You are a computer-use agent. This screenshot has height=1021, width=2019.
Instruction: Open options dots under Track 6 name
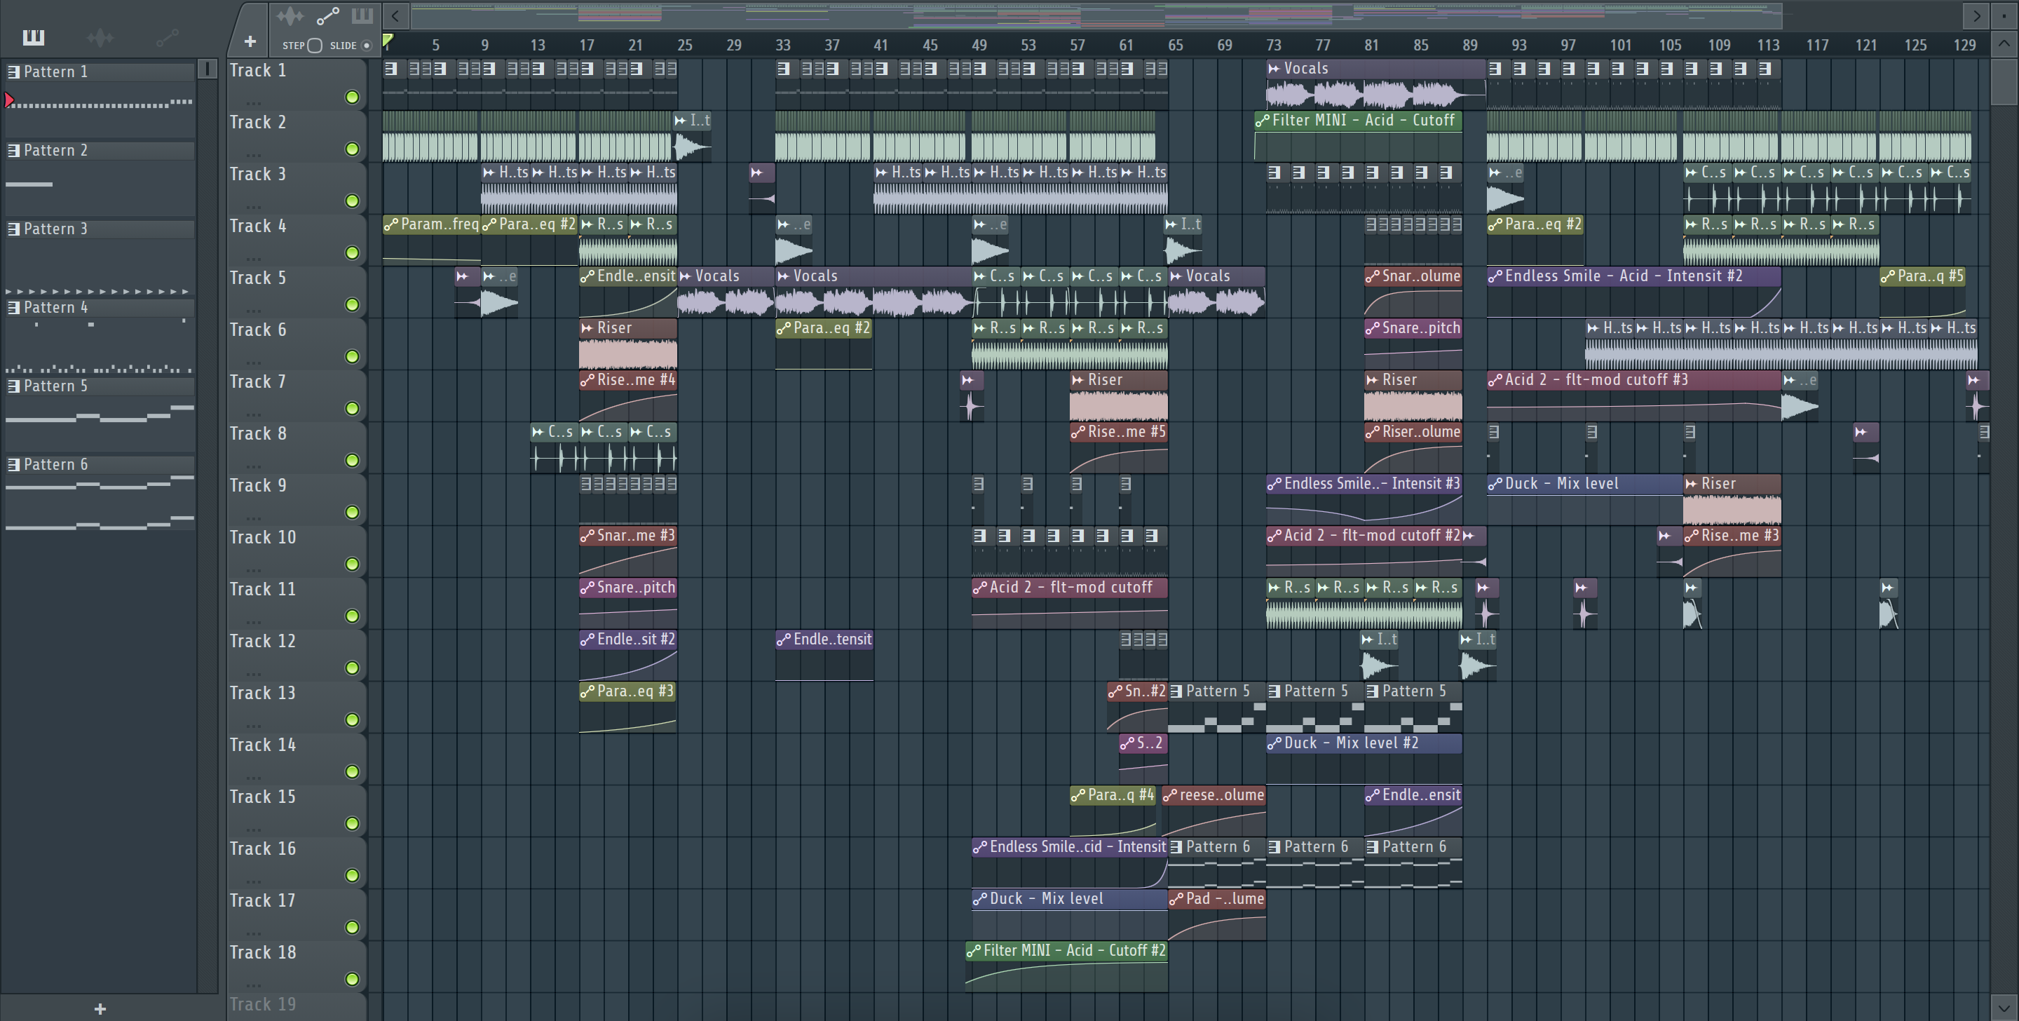click(252, 363)
